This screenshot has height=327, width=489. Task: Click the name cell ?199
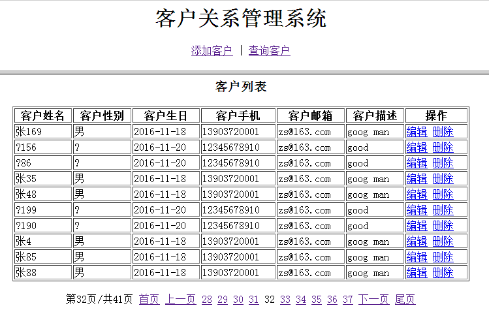coord(43,210)
